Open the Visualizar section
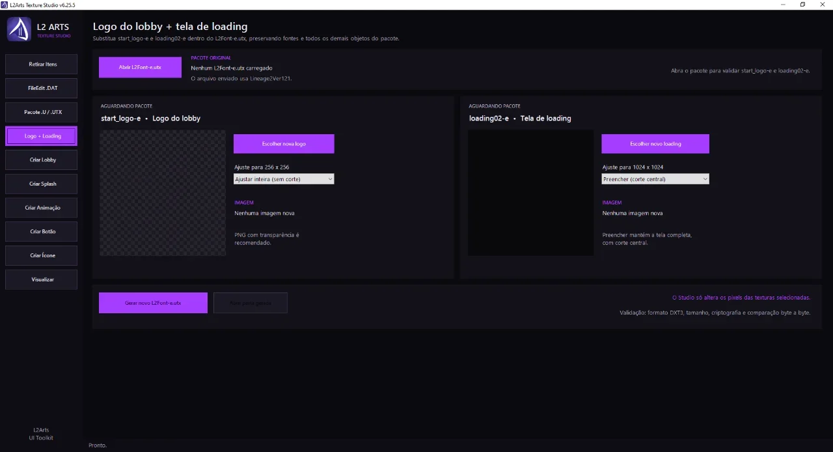 (42, 279)
